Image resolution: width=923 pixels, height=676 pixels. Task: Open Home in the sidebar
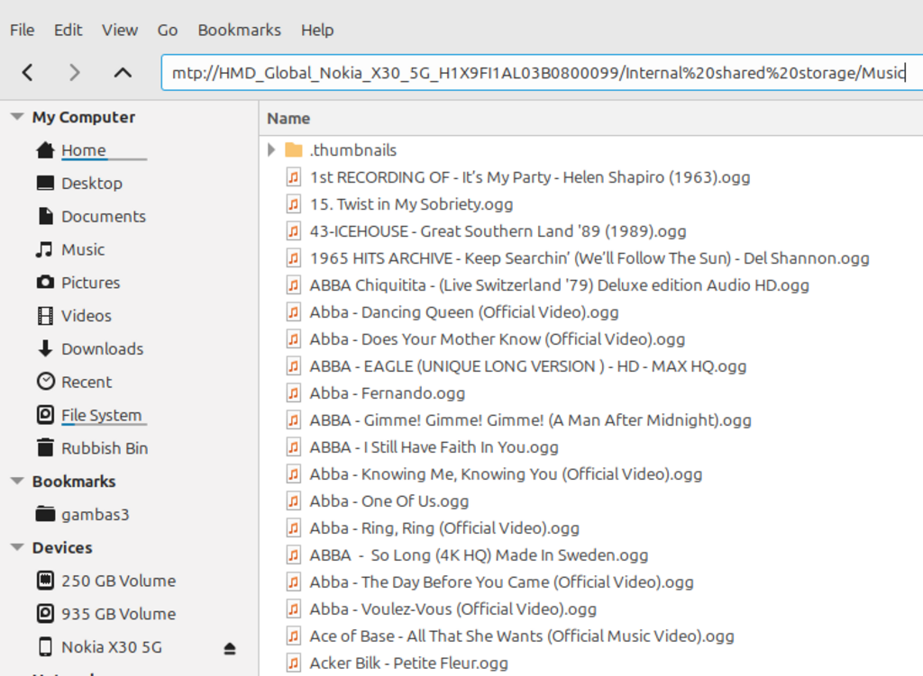click(x=84, y=150)
